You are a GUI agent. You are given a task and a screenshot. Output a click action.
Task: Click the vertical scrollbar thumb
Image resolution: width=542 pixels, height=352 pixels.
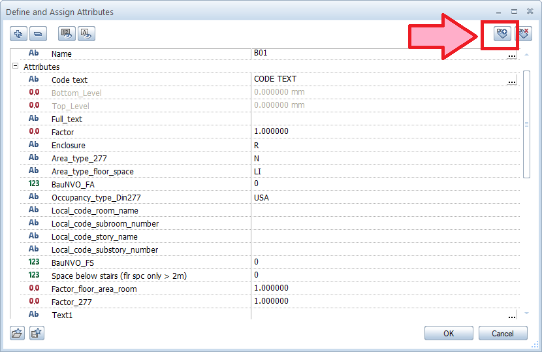(526, 124)
